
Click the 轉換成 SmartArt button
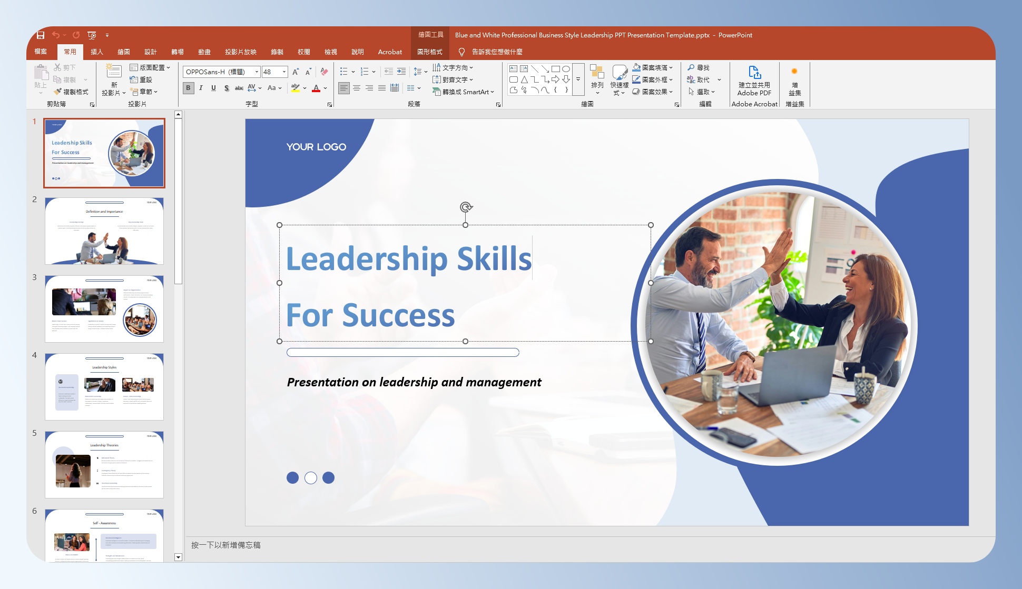464,92
